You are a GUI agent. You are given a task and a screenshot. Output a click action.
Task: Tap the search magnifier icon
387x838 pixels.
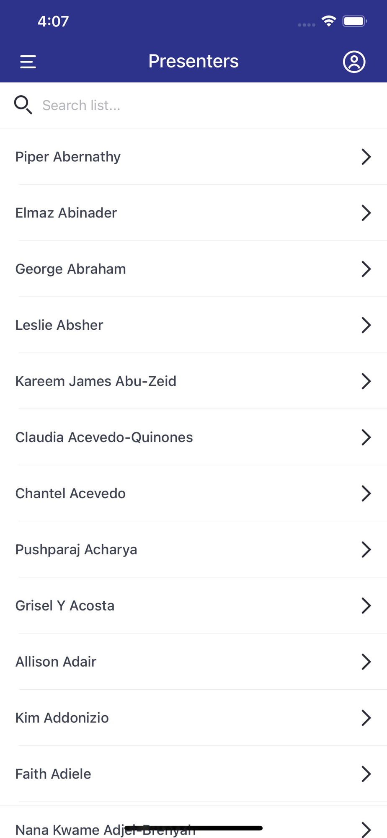pos(23,105)
